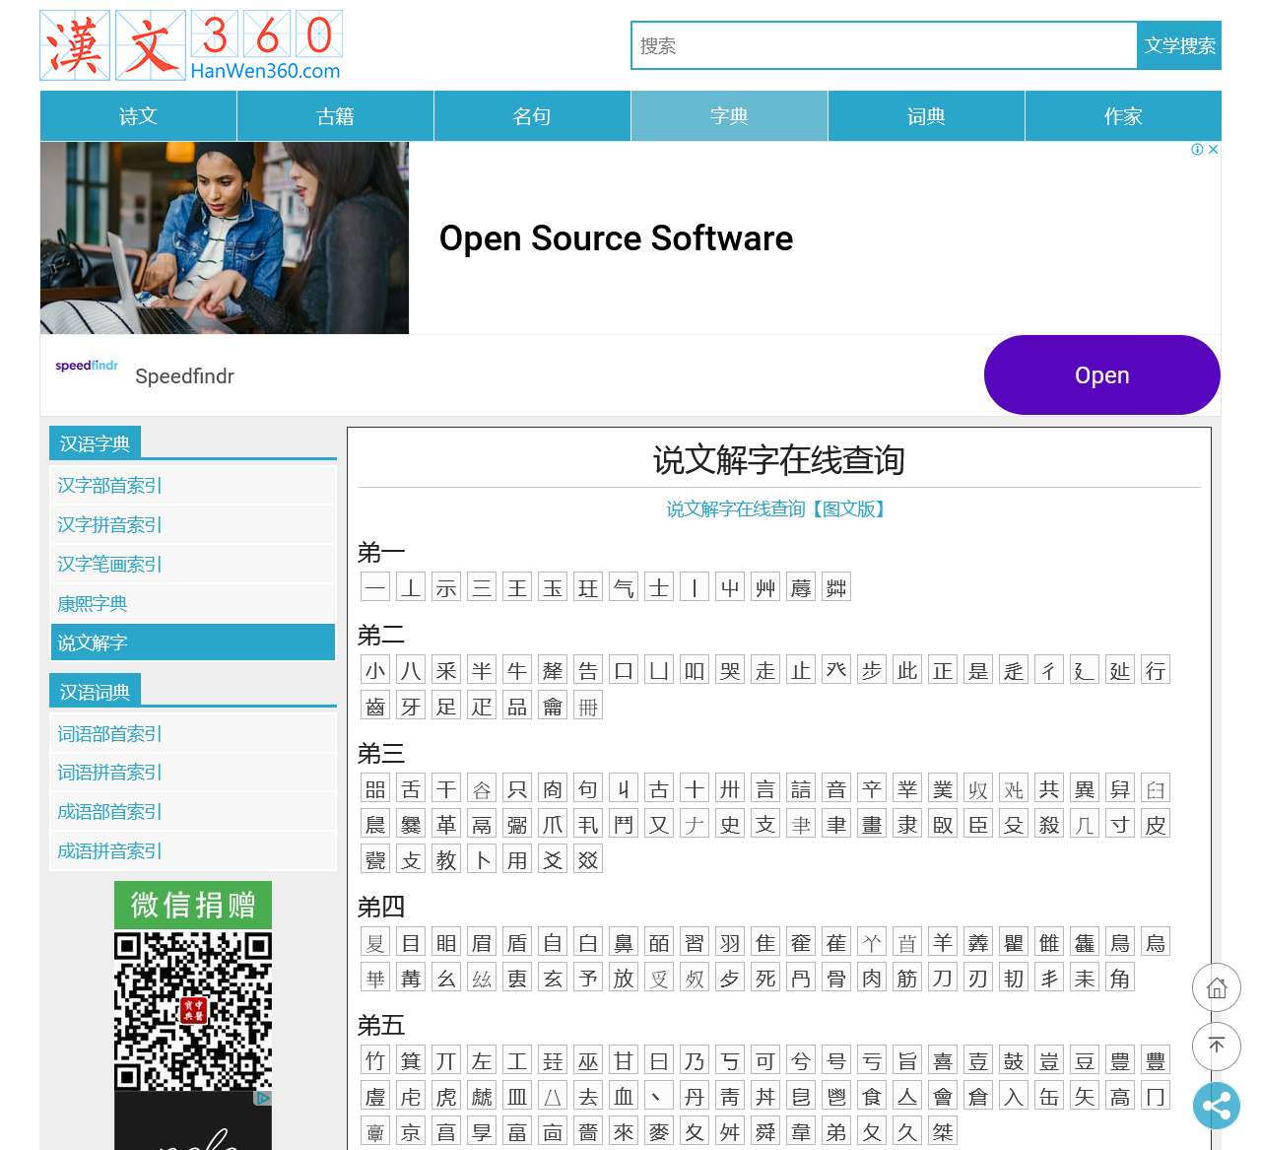Click the radical 王 under 第一
Screen dimensions: 1261x1150
coord(517,588)
